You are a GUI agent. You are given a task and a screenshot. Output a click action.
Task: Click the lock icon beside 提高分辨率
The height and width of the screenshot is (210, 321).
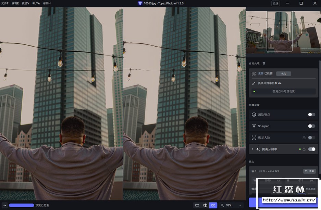[304, 149]
